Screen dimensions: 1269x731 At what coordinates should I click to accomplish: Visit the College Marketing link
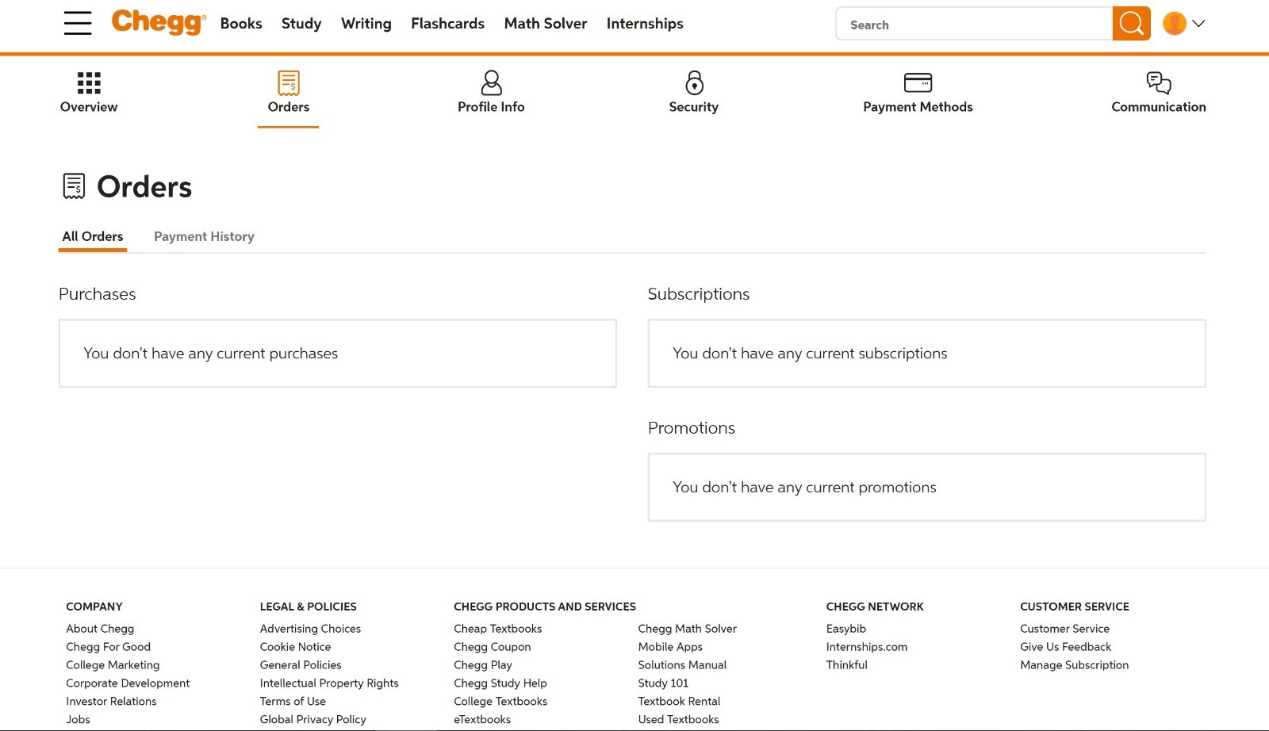click(x=113, y=665)
